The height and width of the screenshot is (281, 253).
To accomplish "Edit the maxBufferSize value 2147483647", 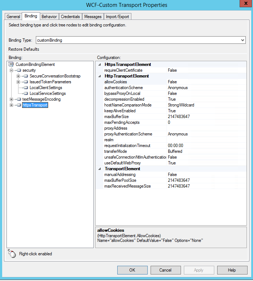I will click(206, 117).
